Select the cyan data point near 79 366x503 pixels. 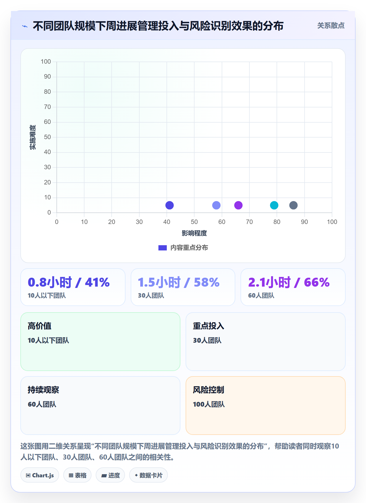(274, 205)
